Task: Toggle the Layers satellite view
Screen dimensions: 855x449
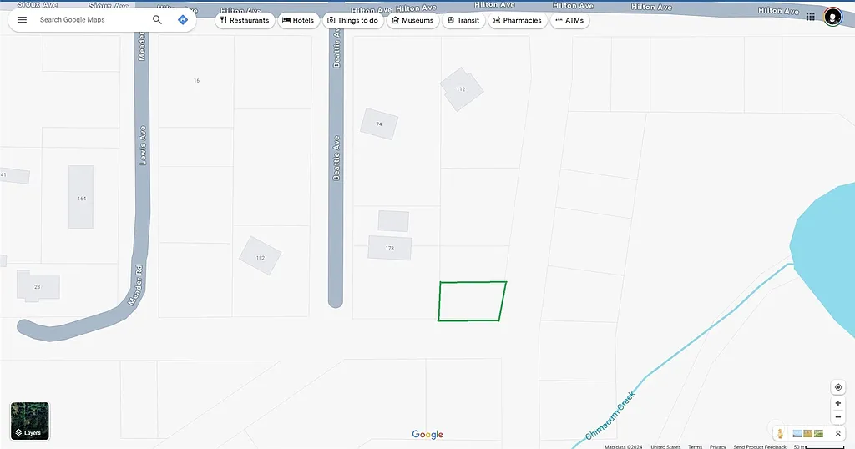Action: [x=30, y=421]
